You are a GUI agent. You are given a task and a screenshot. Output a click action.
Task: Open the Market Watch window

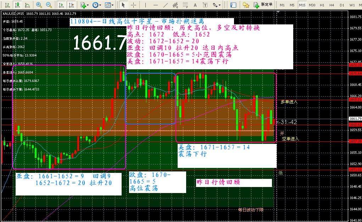[233, 5]
